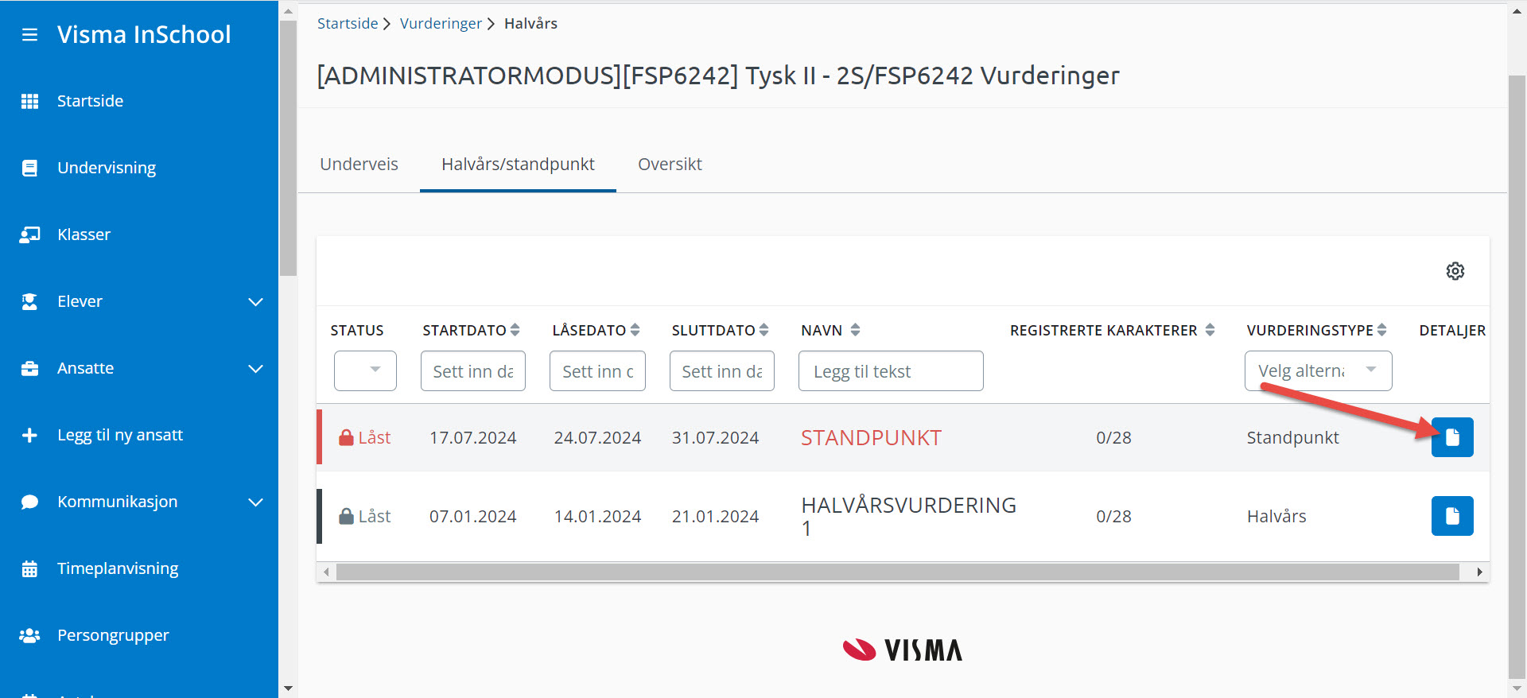Click the table's horizontal scrollbar
This screenshot has height=698, width=1527.
(897, 572)
